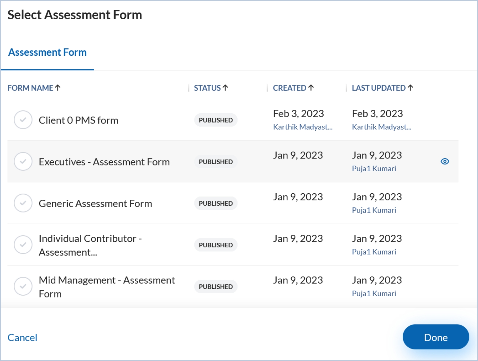Screen dimensions: 478x361
Task: Preview Executives form with eye icon
Action: [445, 162]
